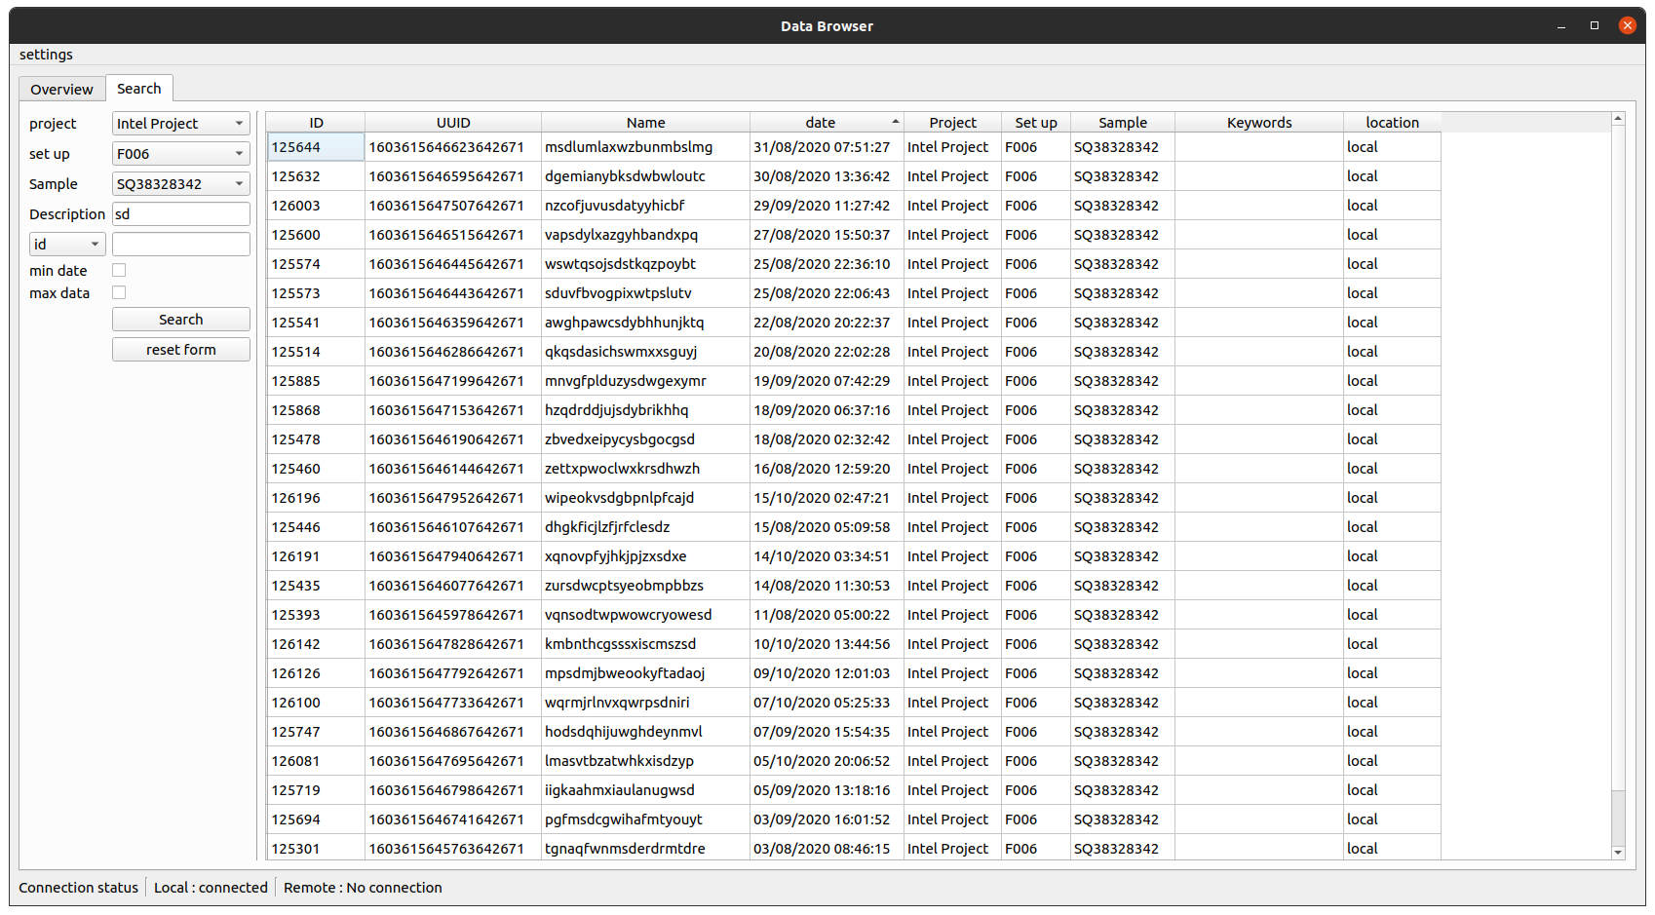The height and width of the screenshot is (915, 1655).
Task: Click the empty input field beside id dropdown
Action: pyautogui.click(x=181, y=245)
